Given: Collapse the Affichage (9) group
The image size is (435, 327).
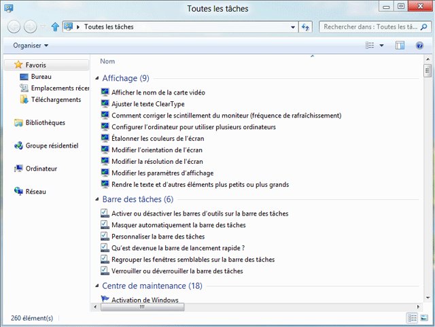Looking at the screenshot, I should pos(97,78).
